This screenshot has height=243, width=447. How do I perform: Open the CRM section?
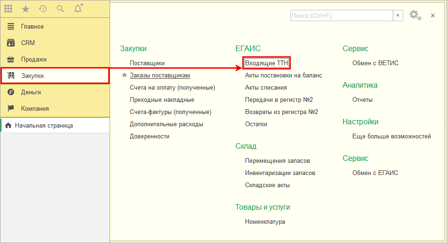(x=55, y=43)
